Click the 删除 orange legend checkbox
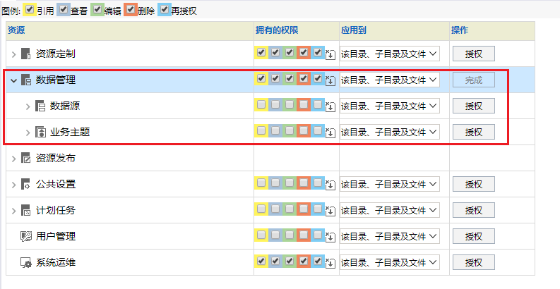 coord(131,8)
